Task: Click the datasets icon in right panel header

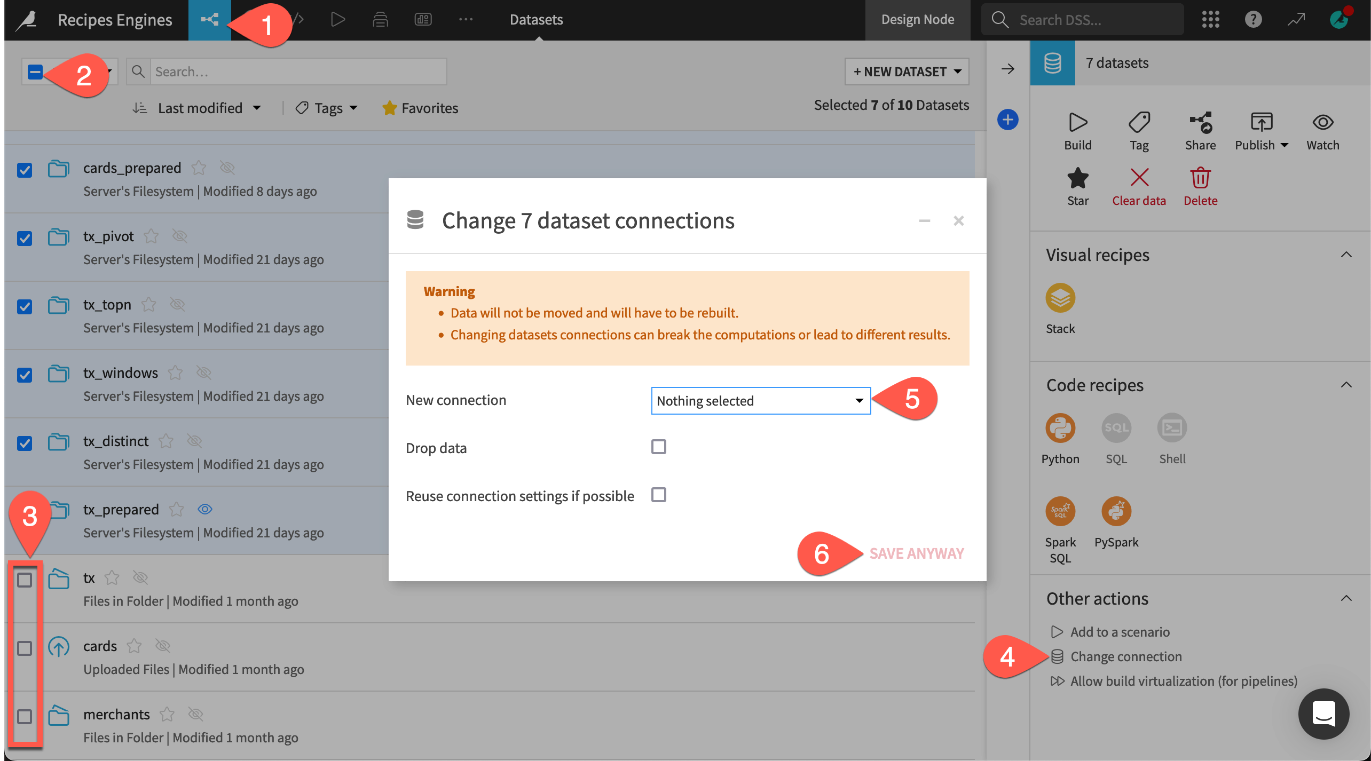Action: pyautogui.click(x=1052, y=63)
